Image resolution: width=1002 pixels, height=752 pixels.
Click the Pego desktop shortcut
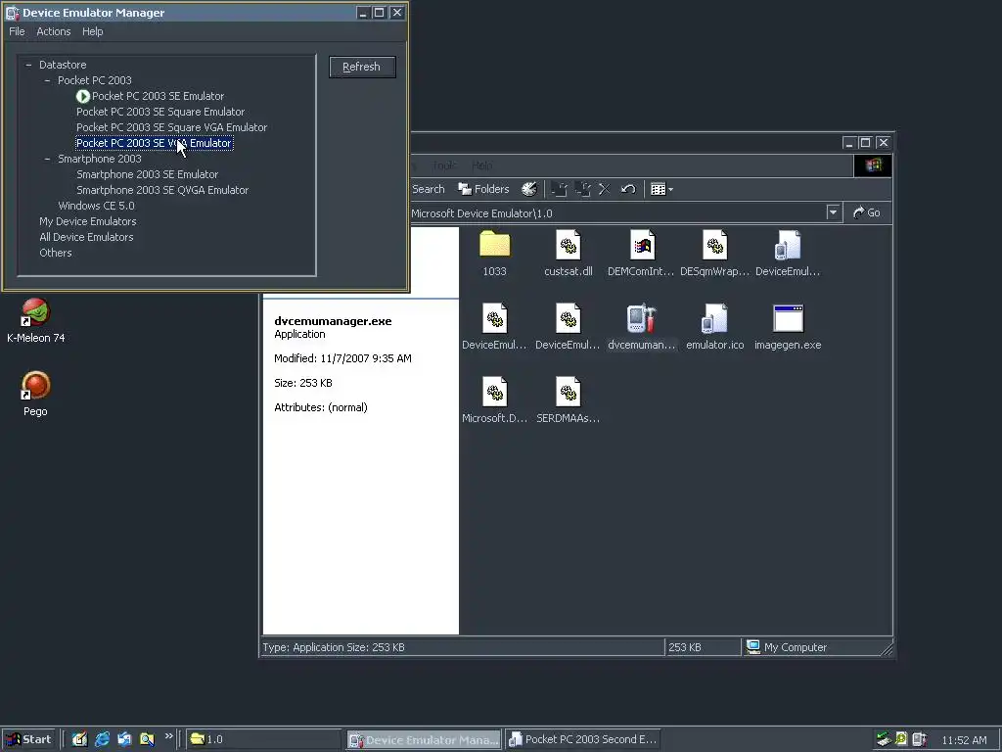click(36, 394)
